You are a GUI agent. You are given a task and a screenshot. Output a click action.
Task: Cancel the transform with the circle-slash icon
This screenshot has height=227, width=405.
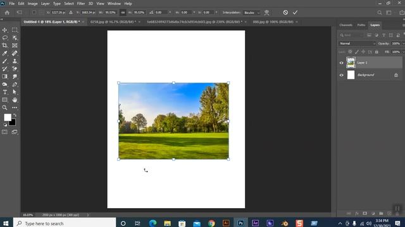285,13
